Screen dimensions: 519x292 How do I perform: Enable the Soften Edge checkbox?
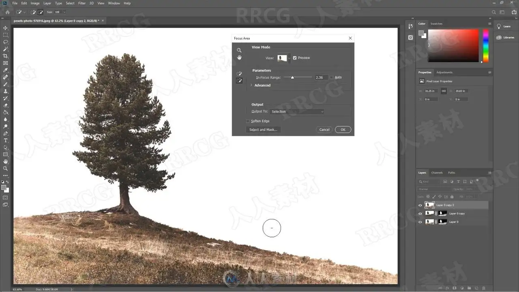(x=248, y=121)
